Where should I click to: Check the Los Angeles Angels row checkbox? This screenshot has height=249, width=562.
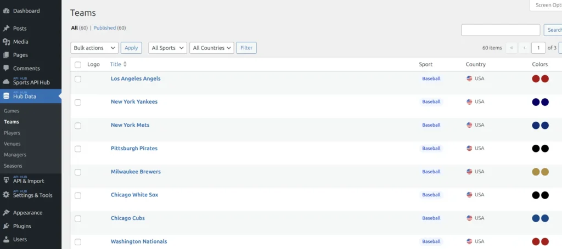78,79
